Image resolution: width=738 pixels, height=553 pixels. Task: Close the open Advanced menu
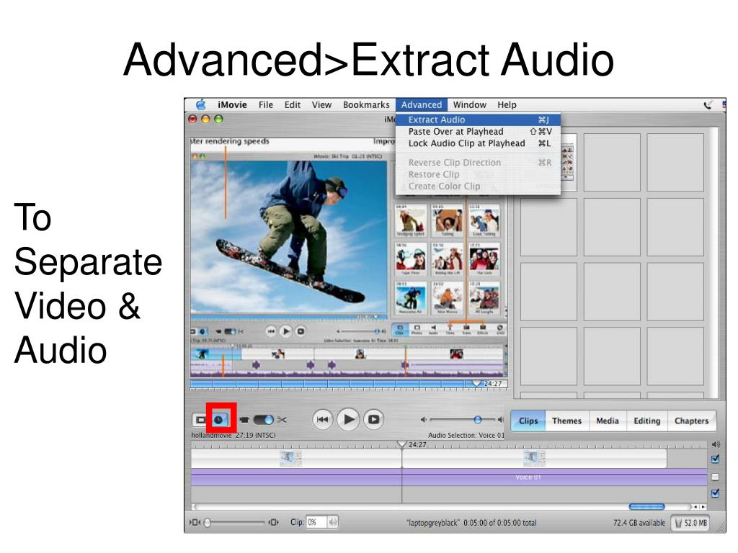pos(421,105)
